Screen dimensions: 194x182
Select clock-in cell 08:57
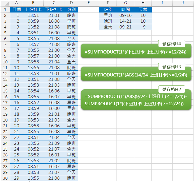[x=33, y=56]
